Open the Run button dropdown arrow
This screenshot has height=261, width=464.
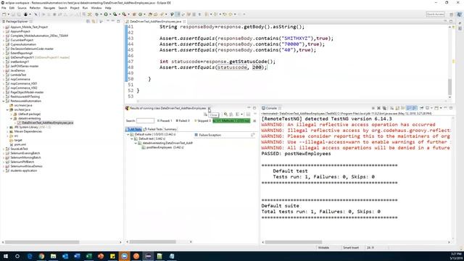[110, 14]
